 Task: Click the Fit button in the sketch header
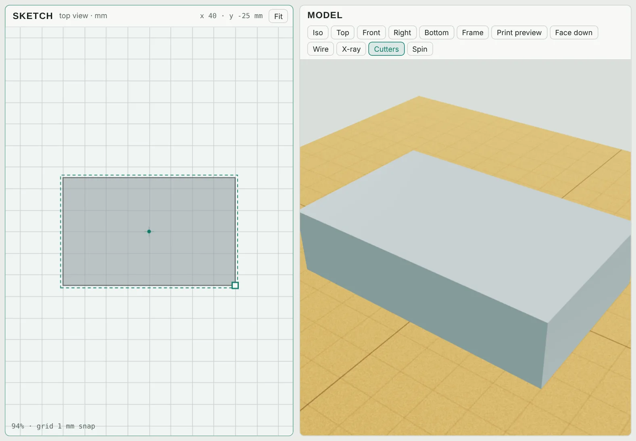pyautogui.click(x=278, y=16)
